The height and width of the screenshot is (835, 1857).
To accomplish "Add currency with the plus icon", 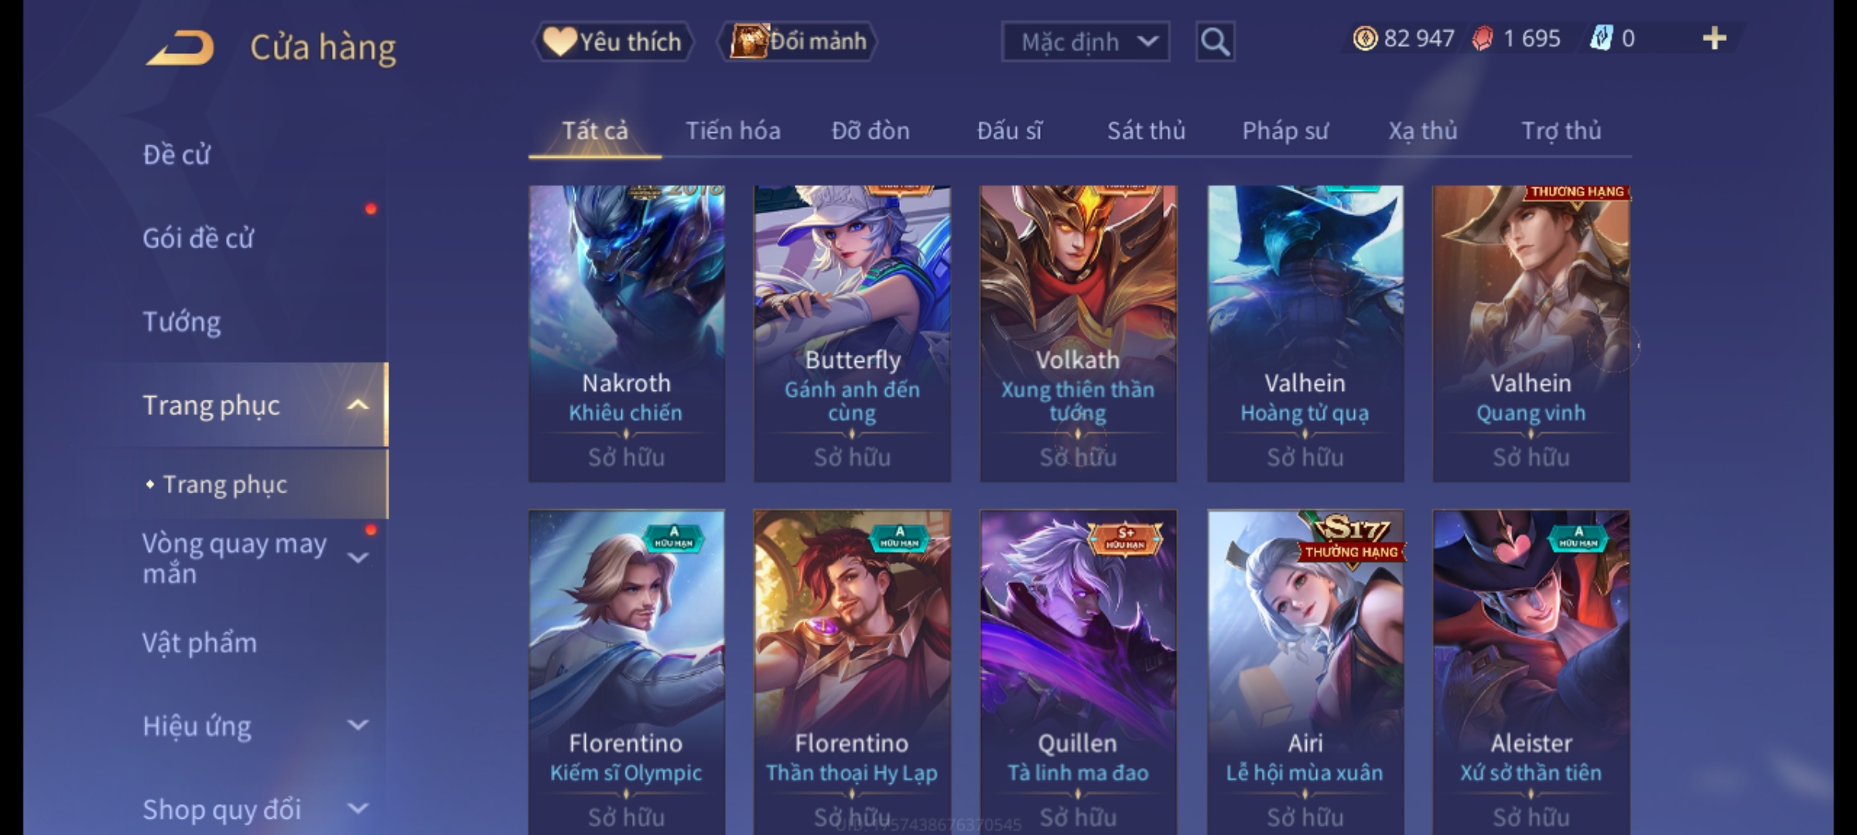I will pos(1715,39).
